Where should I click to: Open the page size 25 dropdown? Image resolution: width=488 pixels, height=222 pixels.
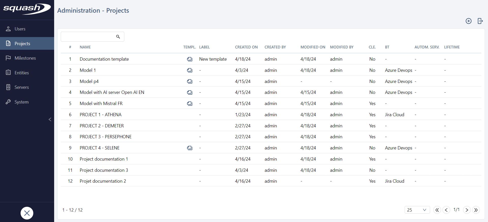point(417,210)
